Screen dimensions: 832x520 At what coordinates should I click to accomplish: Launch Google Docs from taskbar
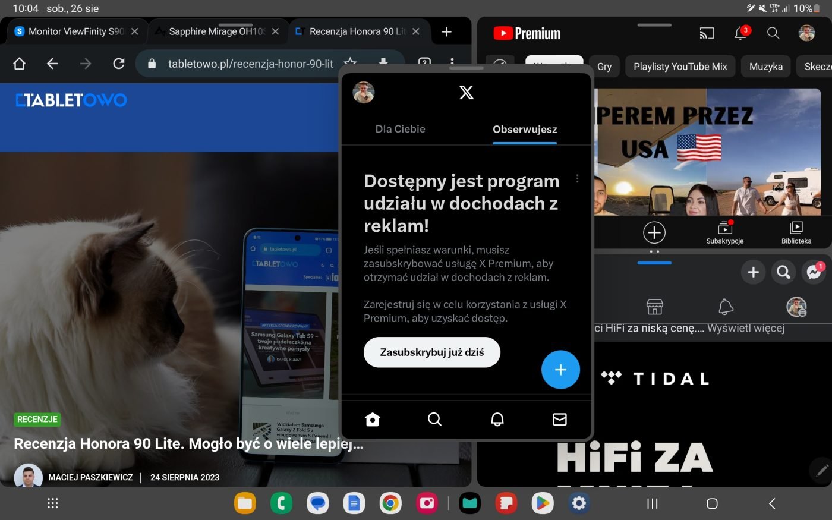pos(354,503)
